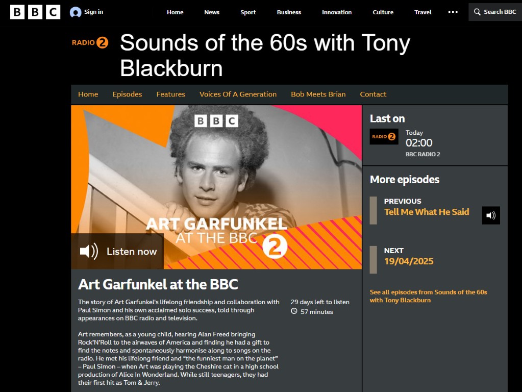The width and height of the screenshot is (522, 392).
Task: Click the Sign in avatar icon
Action: coord(76,12)
